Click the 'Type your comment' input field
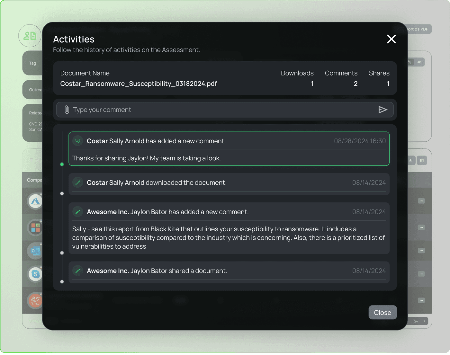 pos(222,110)
